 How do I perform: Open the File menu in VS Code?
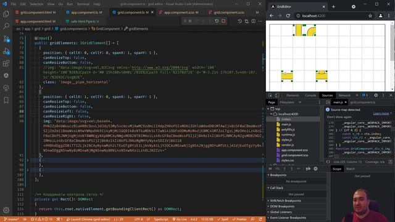point(14,4)
